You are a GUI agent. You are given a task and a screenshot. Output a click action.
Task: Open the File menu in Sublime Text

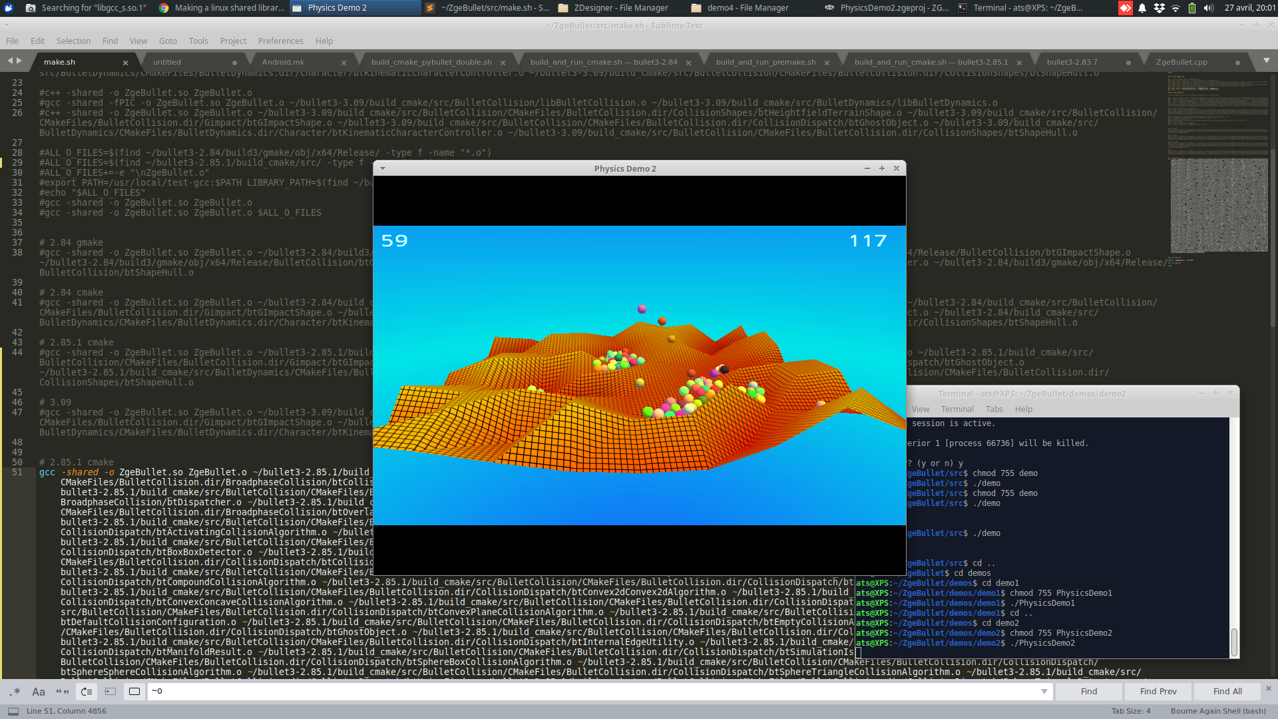pyautogui.click(x=12, y=41)
